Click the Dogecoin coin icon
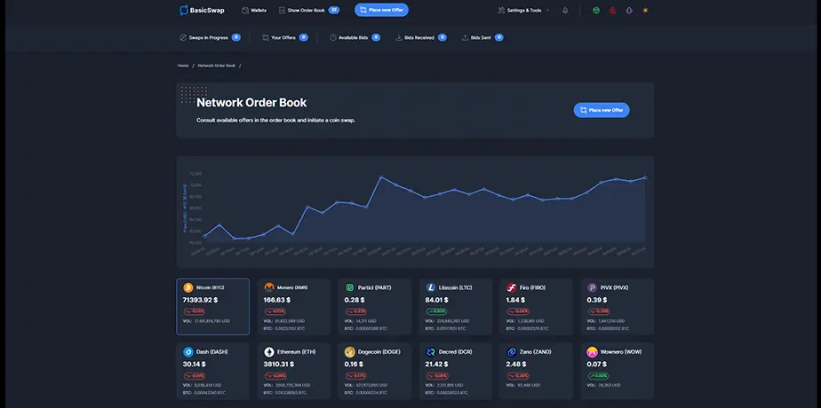Screen dimensions: 821x408 coord(350,351)
